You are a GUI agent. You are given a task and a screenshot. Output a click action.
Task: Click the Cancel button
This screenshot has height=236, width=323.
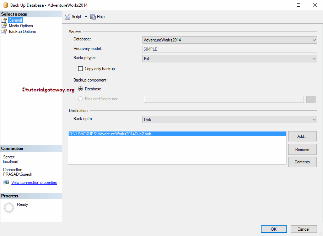[303, 229]
